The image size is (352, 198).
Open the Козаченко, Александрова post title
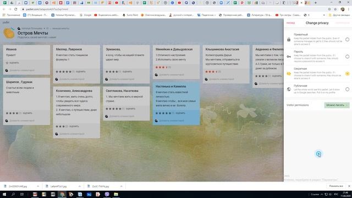pyautogui.click(x=74, y=91)
